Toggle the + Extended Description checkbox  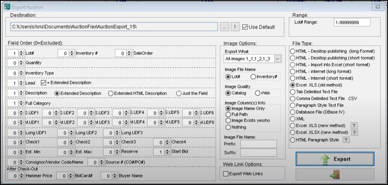pos(43,83)
